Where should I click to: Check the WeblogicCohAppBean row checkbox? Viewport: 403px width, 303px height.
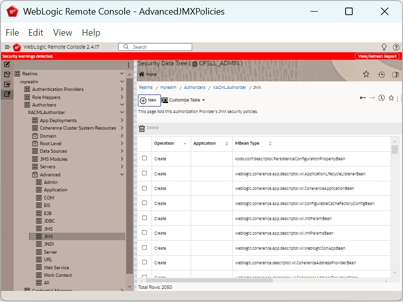point(144,248)
